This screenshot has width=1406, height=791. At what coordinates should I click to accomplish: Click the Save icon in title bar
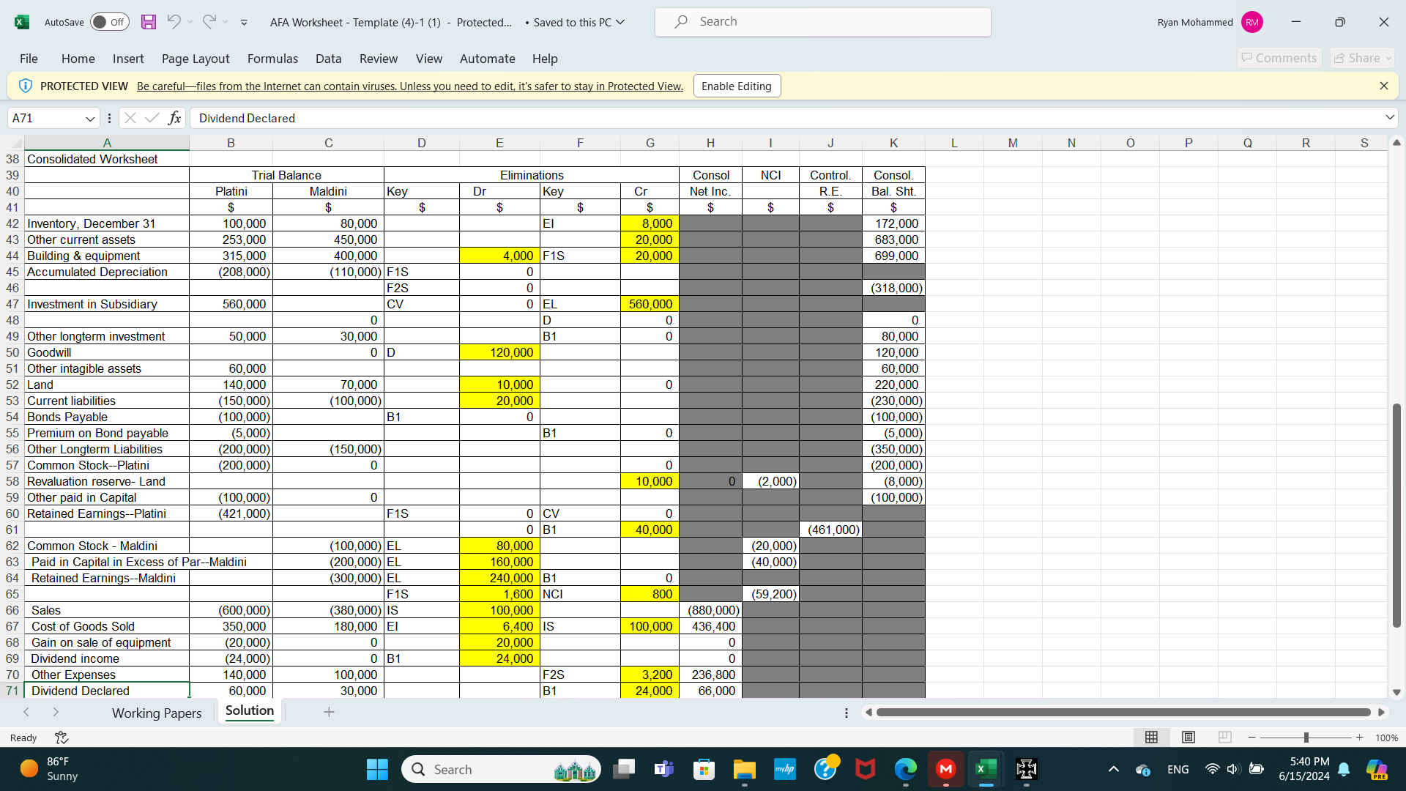[149, 22]
